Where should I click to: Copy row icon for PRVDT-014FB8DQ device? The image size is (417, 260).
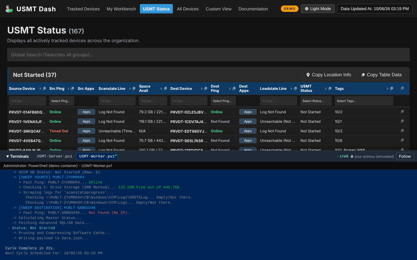coord(402,112)
